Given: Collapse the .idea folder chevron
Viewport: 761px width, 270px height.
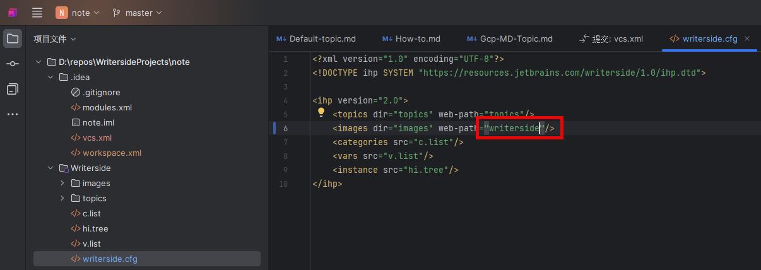Looking at the screenshot, I should click(51, 77).
